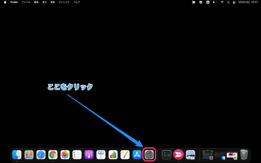Open Reminders from the Dock
The image size is (261, 163).
pos(77,155)
